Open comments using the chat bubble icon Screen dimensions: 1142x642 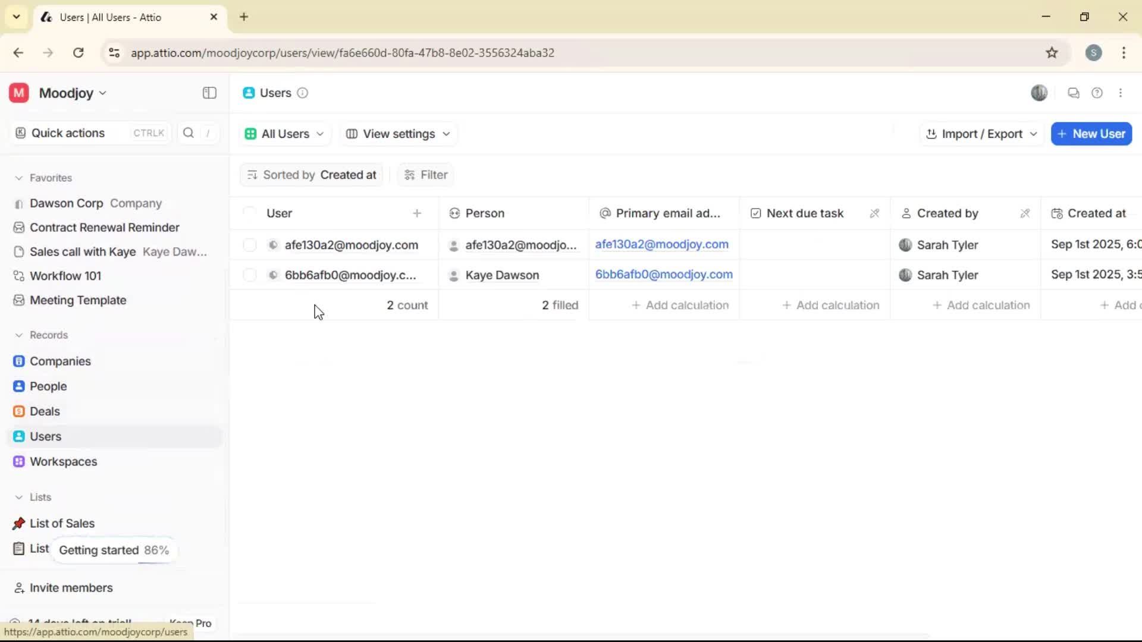[x=1074, y=93]
